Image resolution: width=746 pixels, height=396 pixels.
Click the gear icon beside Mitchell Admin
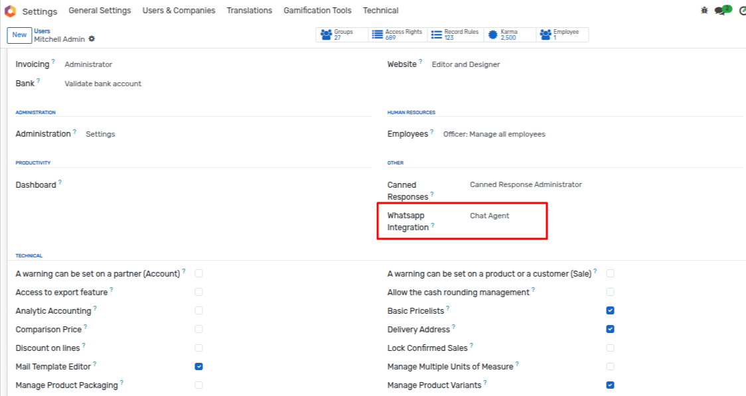(92, 39)
